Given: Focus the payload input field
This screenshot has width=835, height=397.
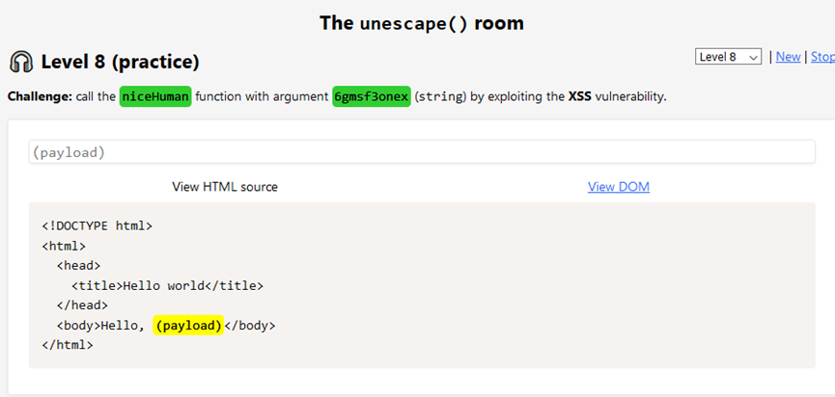Looking at the screenshot, I should pyautogui.click(x=422, y=152).
